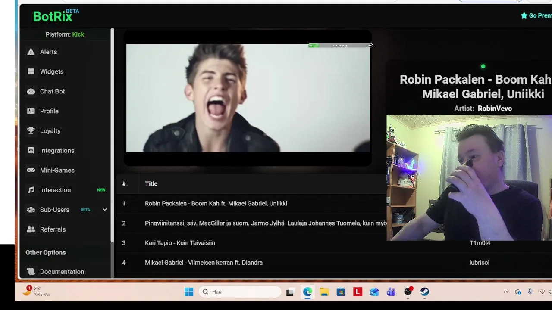Click the microphone tray icon
The image size is (552, 310).
click(530, 292)
